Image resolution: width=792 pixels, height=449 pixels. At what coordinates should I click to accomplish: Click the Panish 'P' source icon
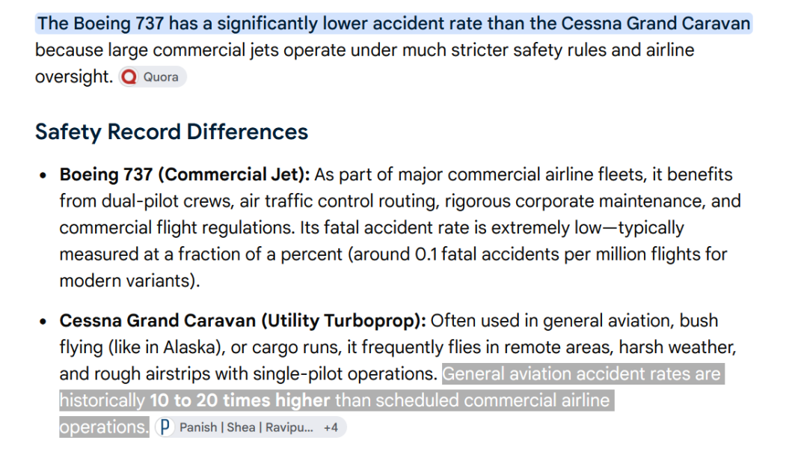(x=165, y=427)
